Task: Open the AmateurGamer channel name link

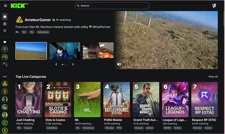Action: 38,20
